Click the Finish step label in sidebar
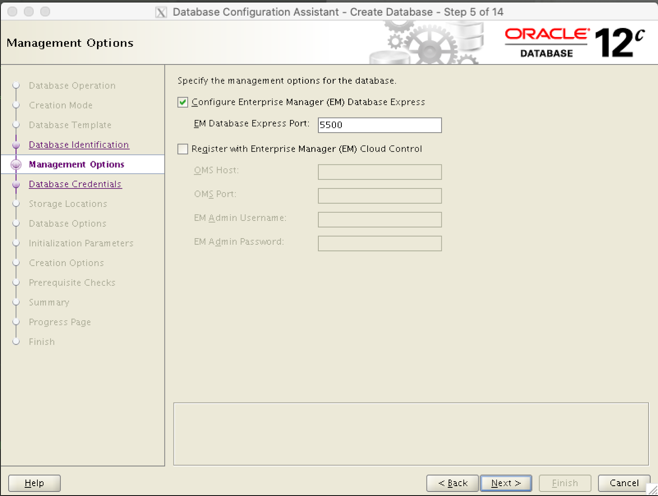 pyautogui.click(x=42, y=342)
